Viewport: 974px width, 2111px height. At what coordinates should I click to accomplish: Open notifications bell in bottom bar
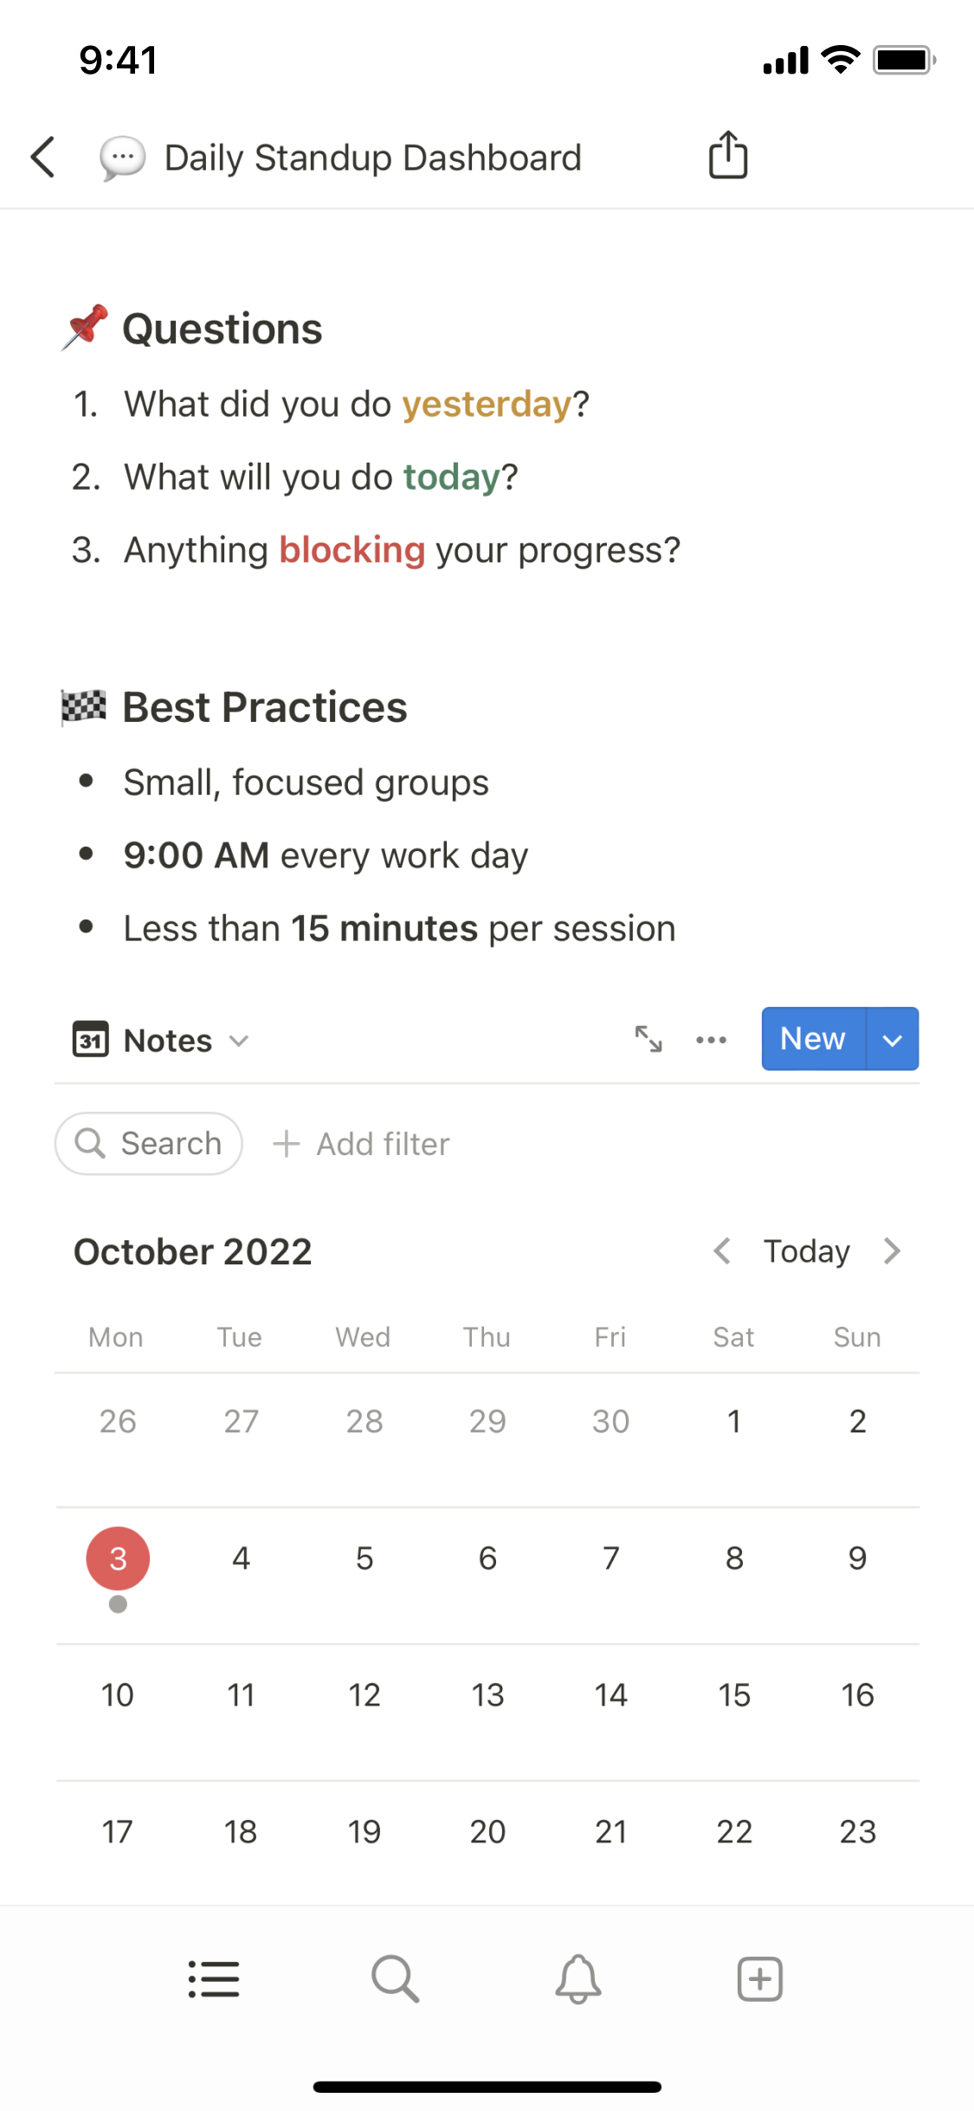[x=577, y=1979]
